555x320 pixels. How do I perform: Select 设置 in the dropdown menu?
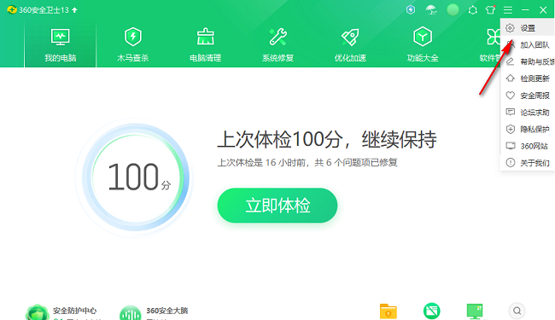[x=528, y=28]
